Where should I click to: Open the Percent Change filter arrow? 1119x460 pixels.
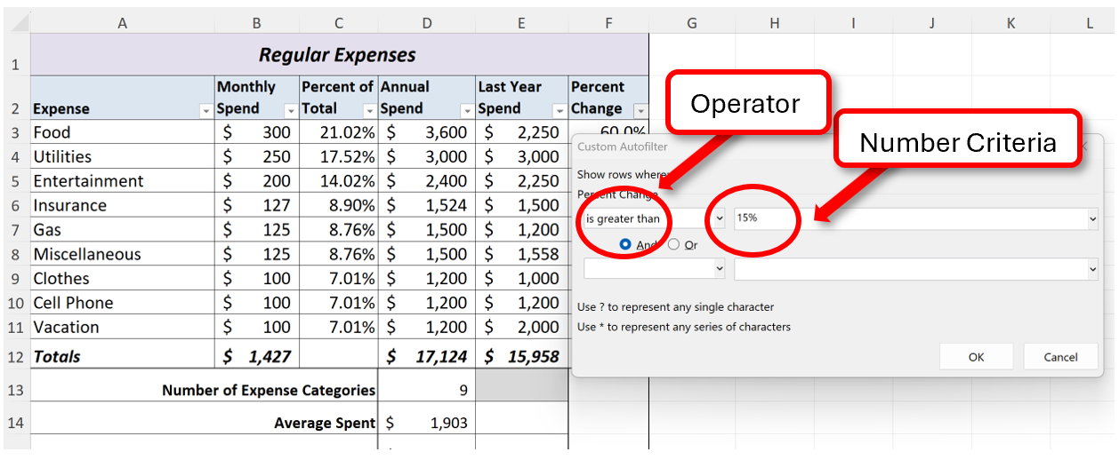click(640, 111)
